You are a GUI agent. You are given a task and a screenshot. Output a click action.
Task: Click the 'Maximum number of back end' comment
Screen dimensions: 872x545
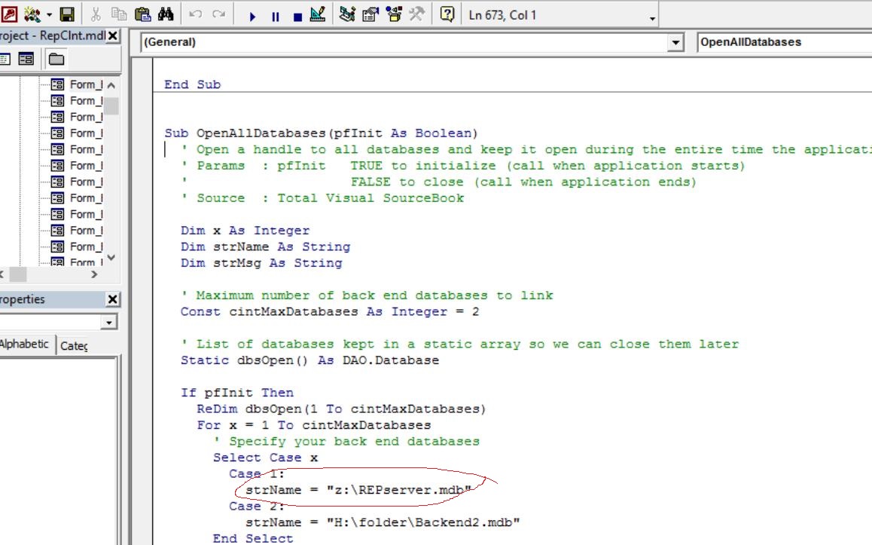tap(367, 295)
